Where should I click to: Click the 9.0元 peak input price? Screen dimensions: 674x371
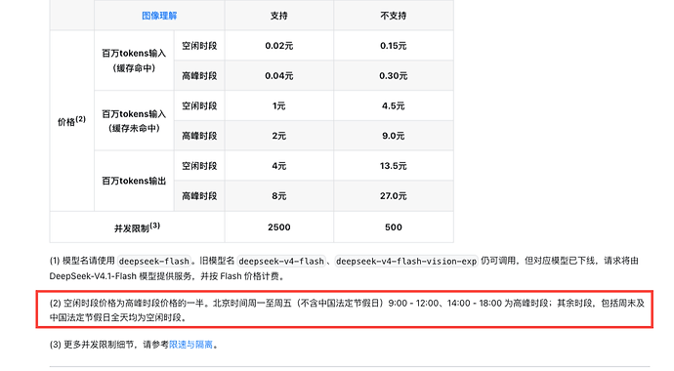[x=394, y=136]
